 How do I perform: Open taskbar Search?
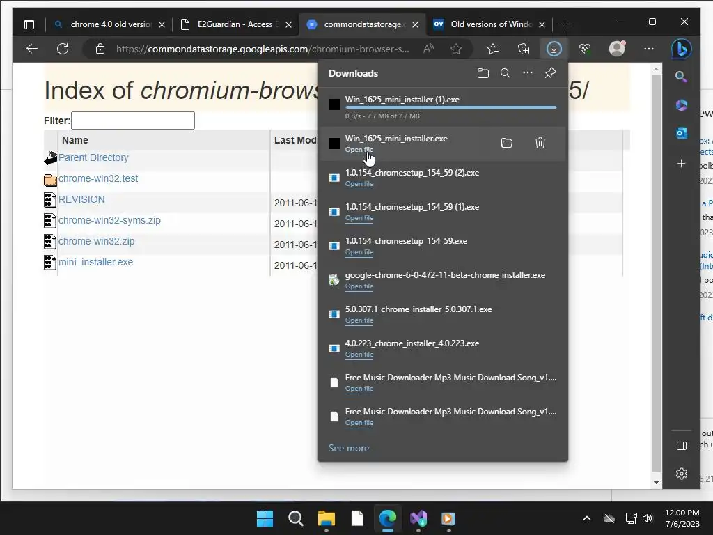pyautogui.click(x=295, y=518)
